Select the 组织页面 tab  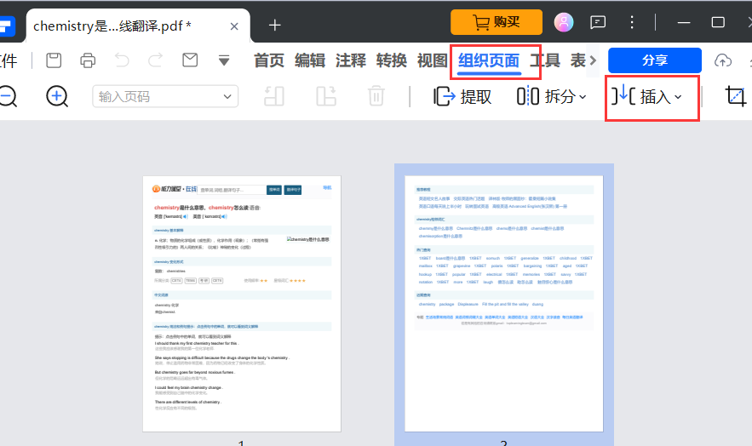point(489,60)
